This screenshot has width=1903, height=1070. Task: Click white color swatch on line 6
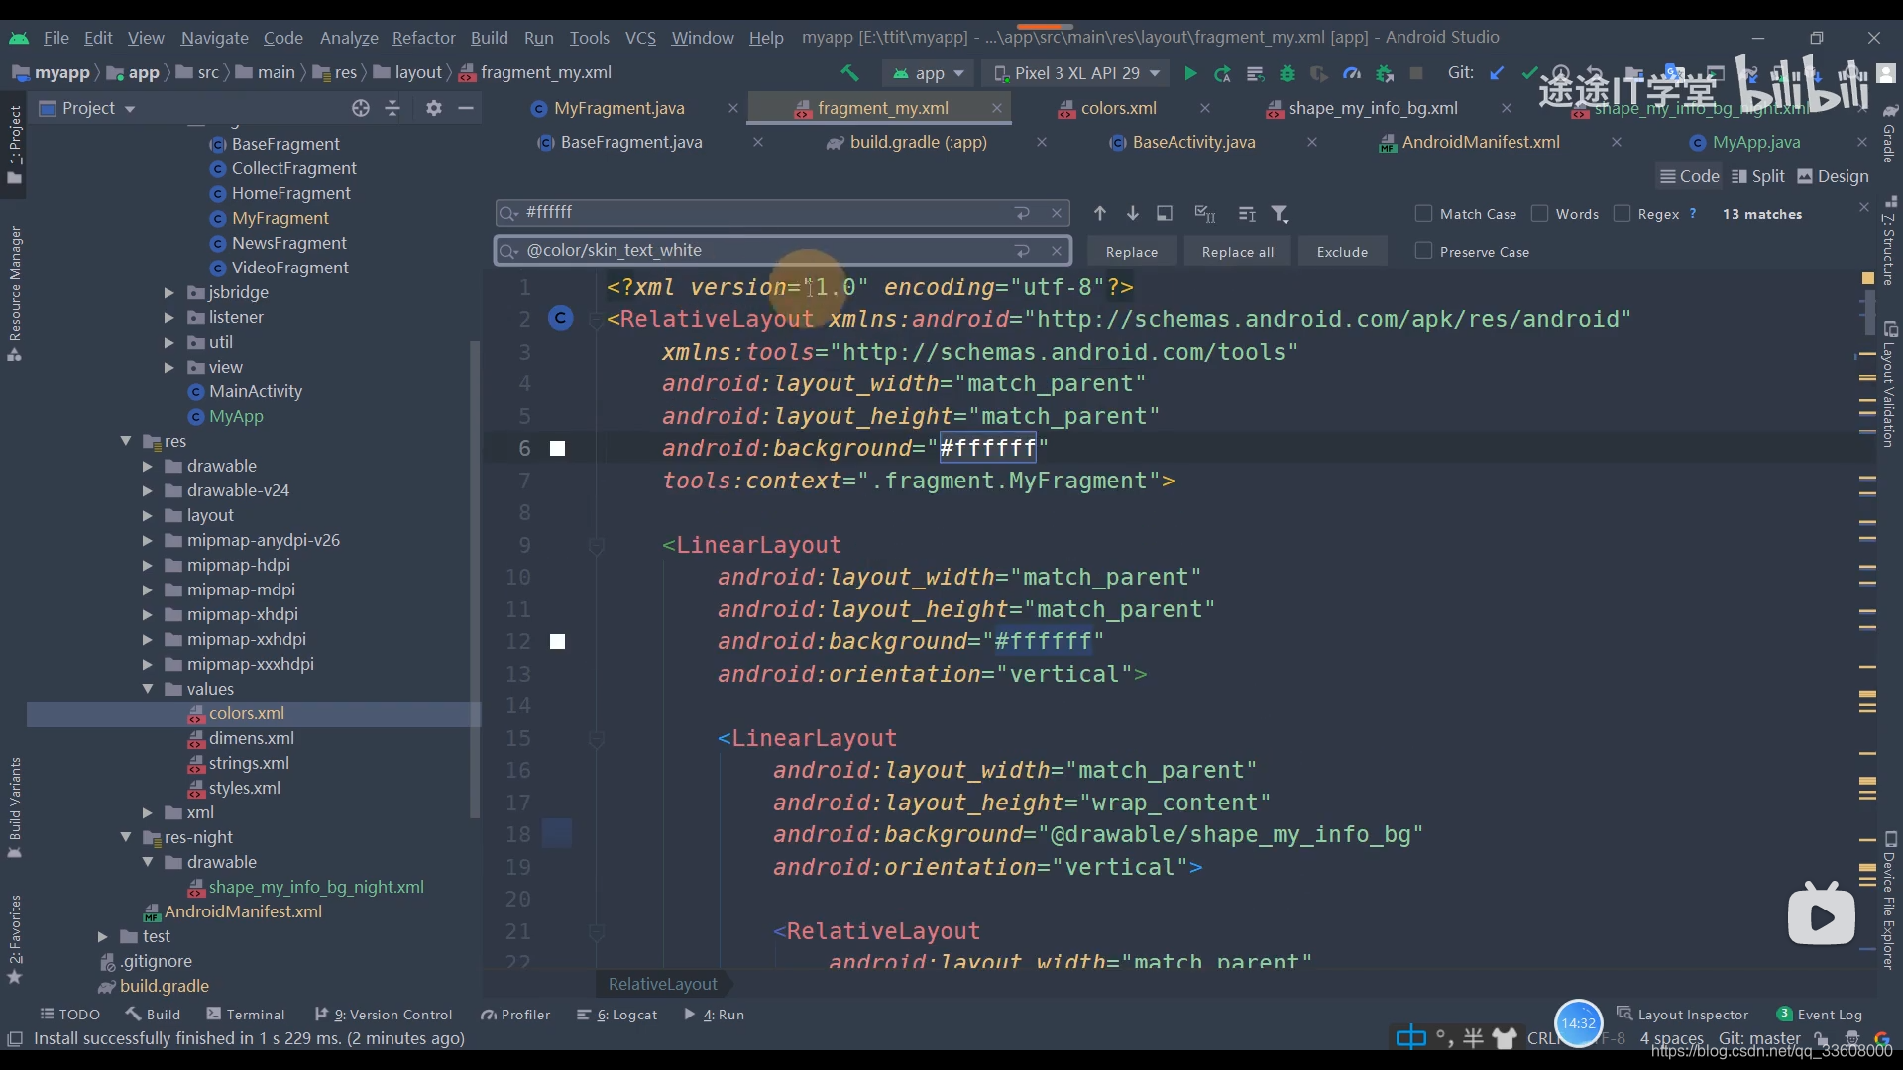point(558,449)
